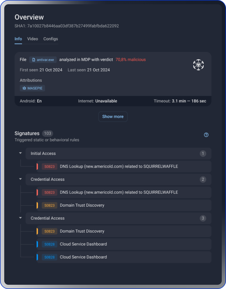Click the blue severity bar on Cloud Service Dashboard
Screen dimensions: 226x289
coord(38,244)
